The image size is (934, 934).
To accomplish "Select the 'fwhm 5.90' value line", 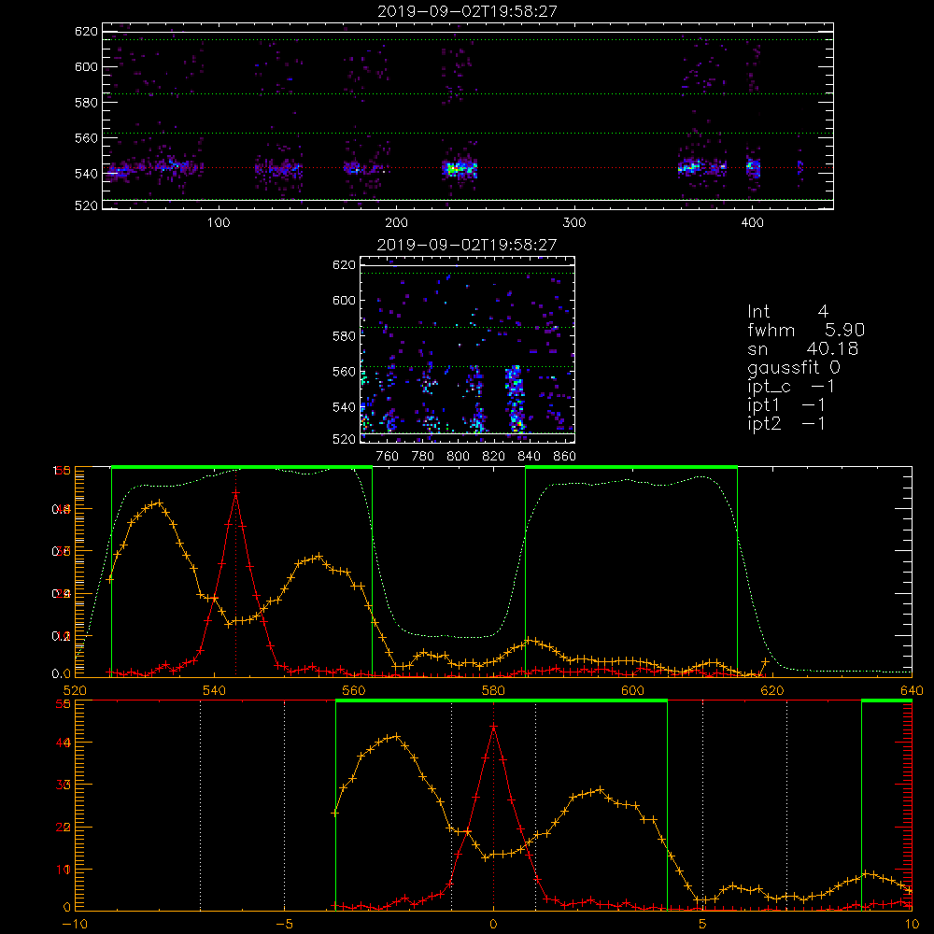I will tap(806, 330).
